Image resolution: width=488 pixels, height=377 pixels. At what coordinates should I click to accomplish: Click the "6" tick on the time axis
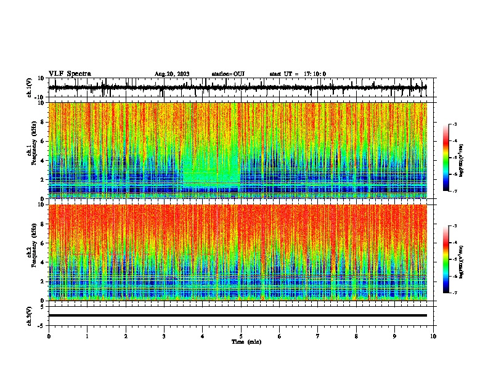[280, 336]
